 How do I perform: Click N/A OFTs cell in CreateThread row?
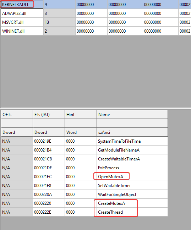17,212
